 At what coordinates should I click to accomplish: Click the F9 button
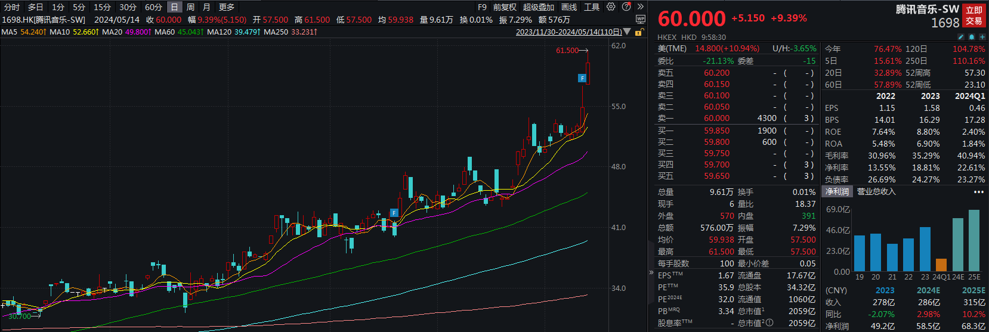[482, 7]
